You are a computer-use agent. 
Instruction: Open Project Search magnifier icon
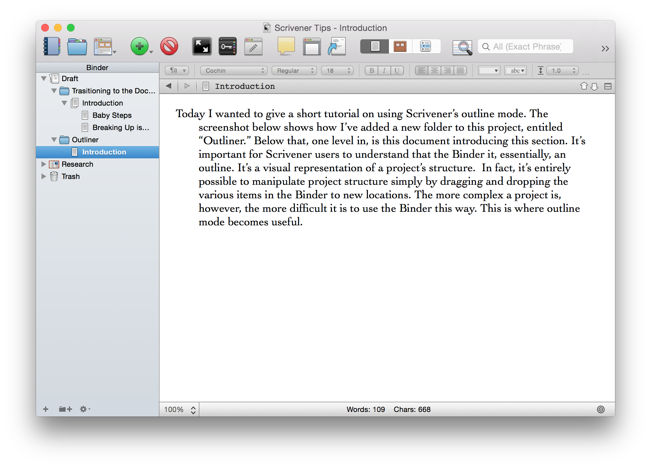click(x=462, y=47)
